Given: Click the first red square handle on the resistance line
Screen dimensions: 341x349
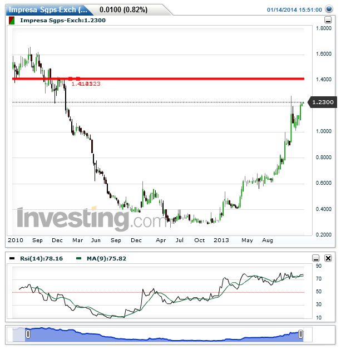Looking at the screenshot, I should (x=70, y=78).
